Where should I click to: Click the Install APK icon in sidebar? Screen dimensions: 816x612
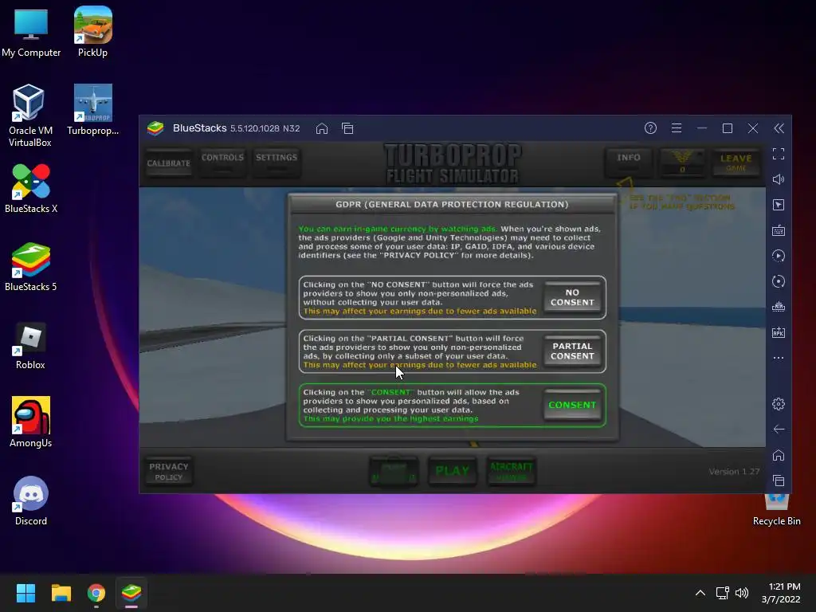tap(779, 332)
